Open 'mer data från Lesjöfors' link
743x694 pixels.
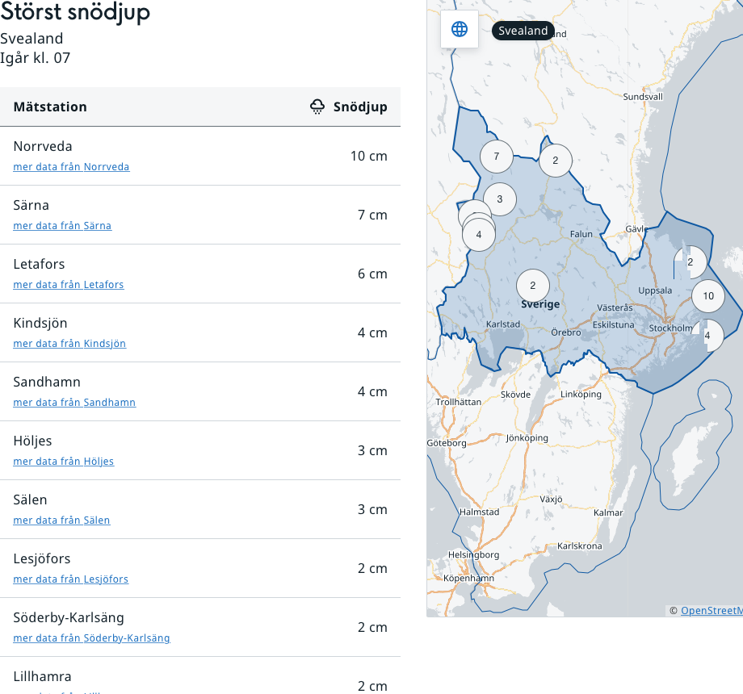coord(71,579)
